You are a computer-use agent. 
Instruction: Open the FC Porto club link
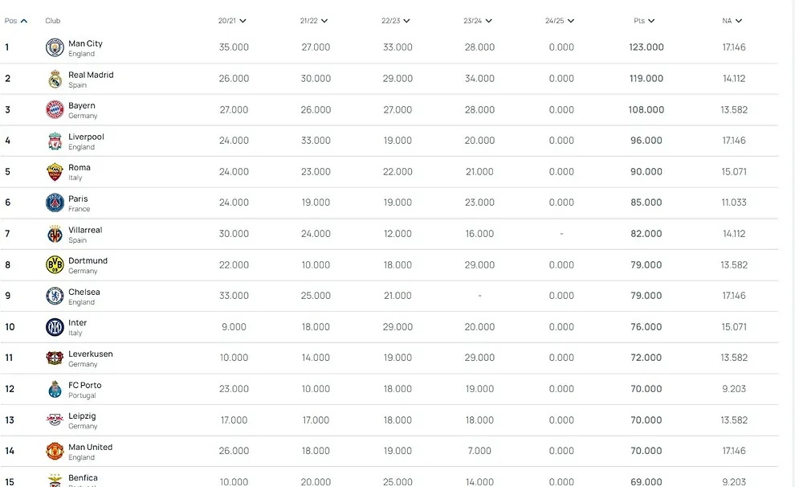pos(85,386)
